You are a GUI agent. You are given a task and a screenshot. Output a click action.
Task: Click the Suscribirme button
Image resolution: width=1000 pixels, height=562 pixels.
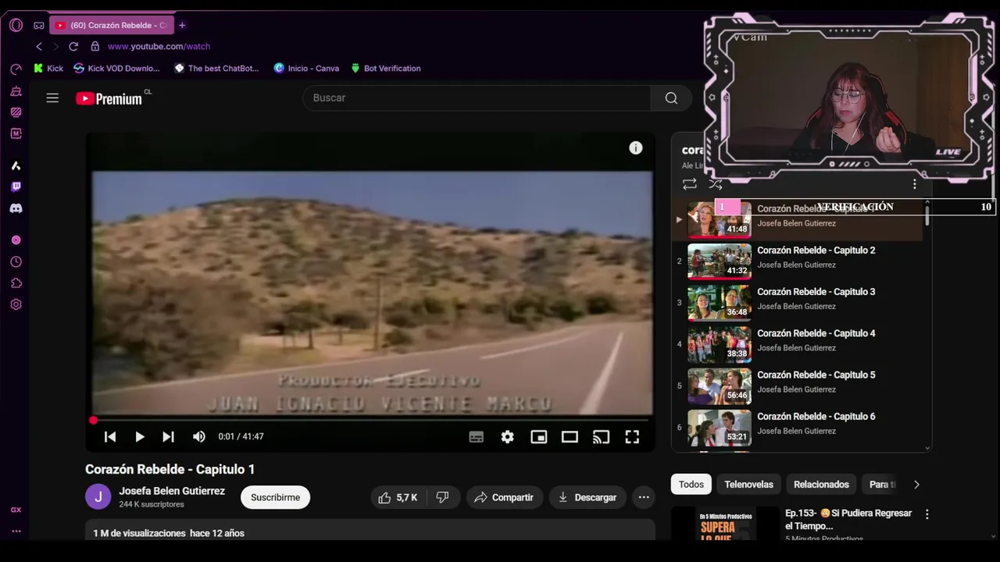pos(275,497)
